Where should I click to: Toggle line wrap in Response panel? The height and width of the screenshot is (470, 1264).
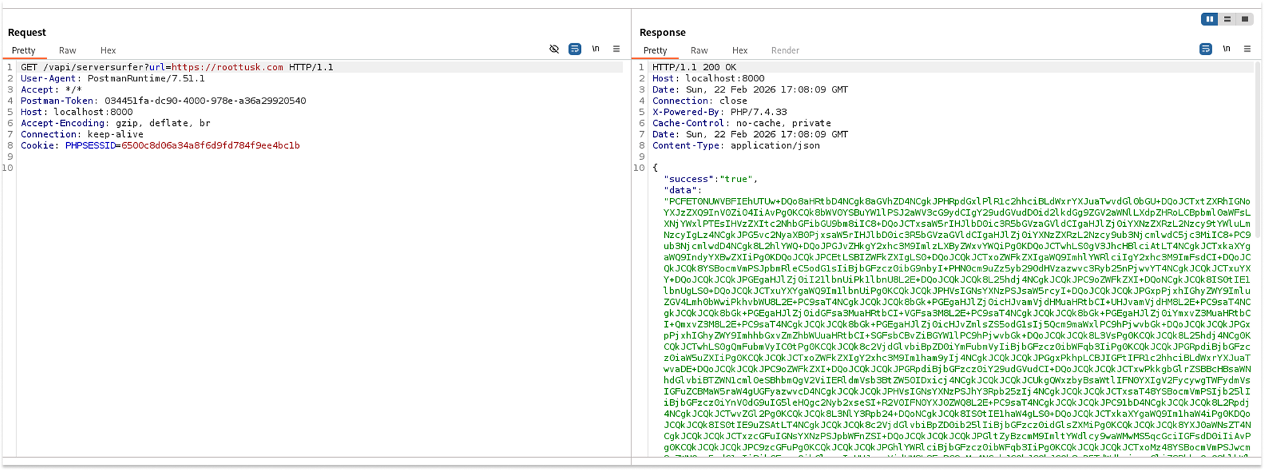tap(1205, 49)
